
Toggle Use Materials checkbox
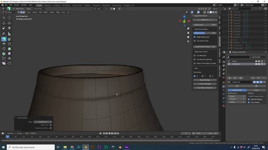point(194,55)
